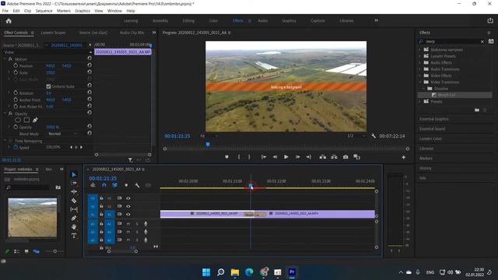Play the program monitor video

pos(286,157)
